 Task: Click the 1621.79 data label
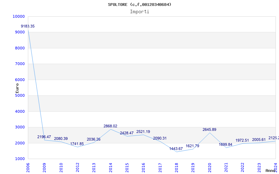(193, 146)
